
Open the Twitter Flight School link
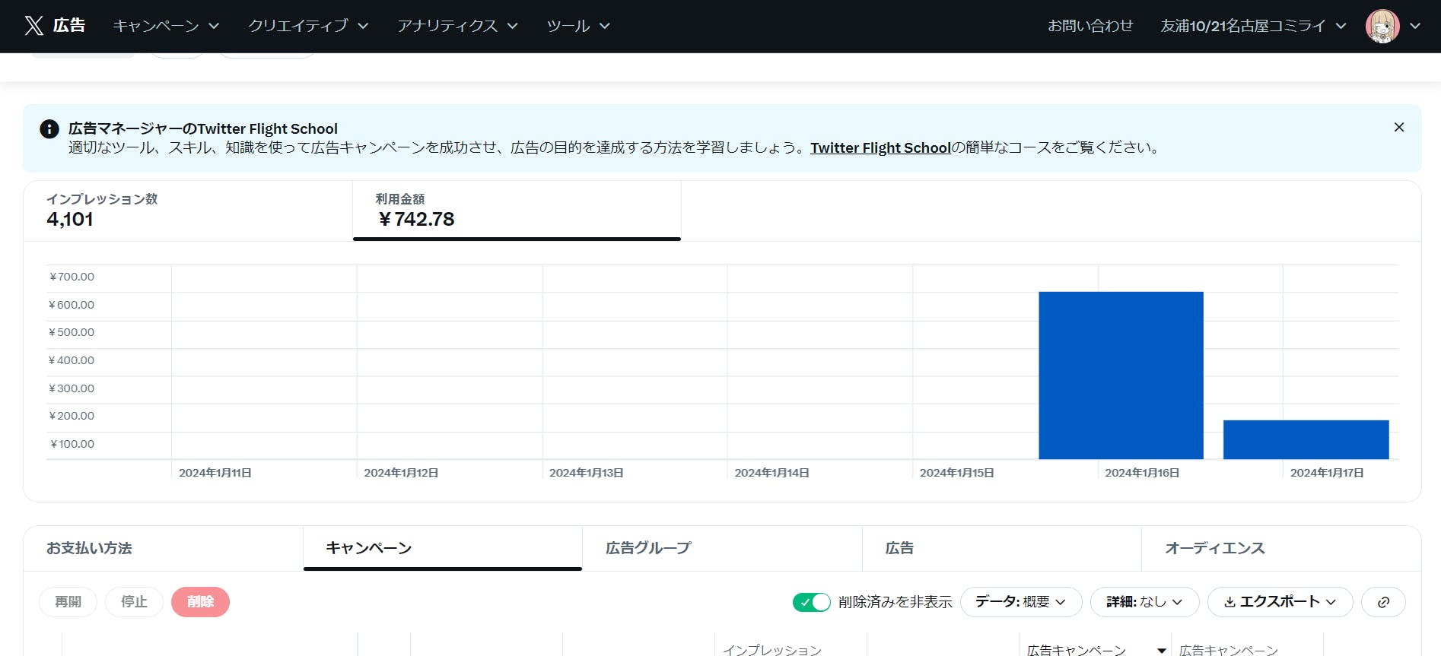click(880, 148)
